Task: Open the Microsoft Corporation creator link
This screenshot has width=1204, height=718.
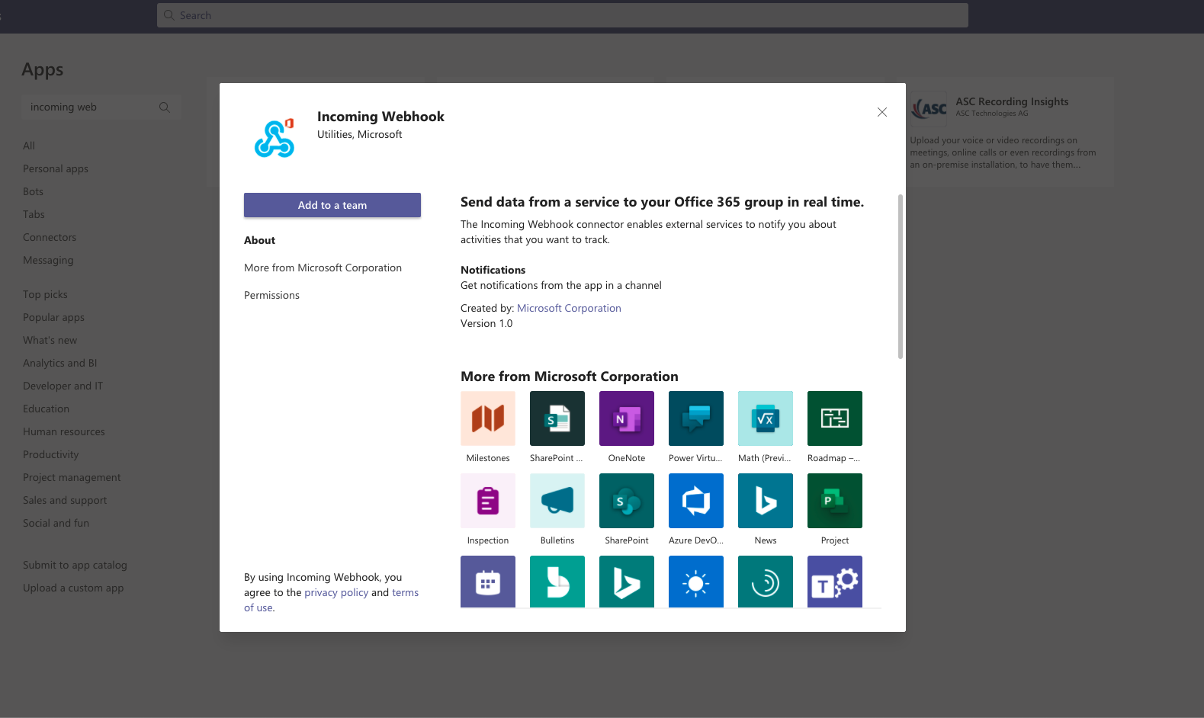Action: [569, 308]
